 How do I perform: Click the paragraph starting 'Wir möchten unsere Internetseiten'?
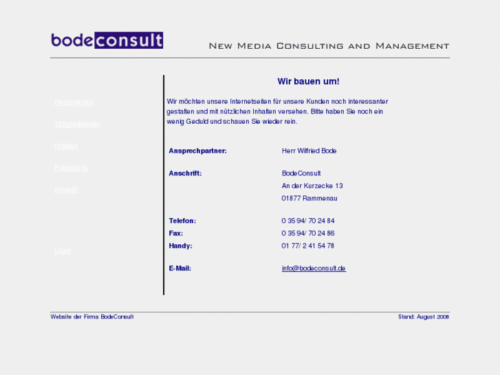[x=277, y=111]
